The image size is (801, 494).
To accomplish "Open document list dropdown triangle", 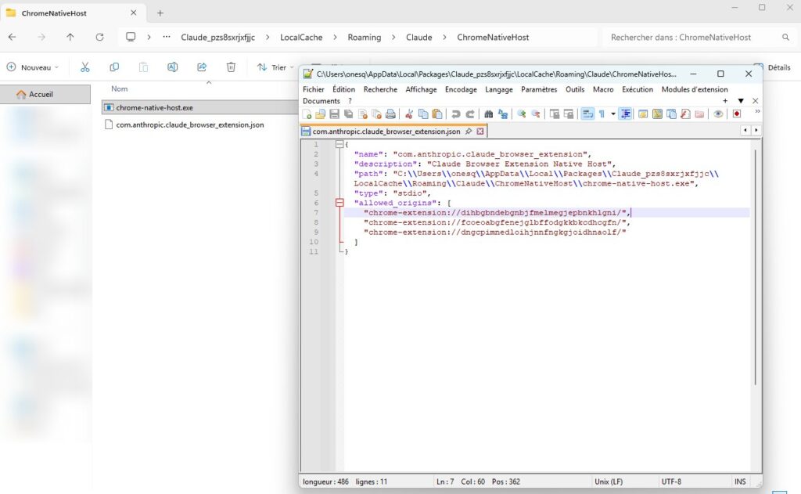I will click(x=741, y=101).
